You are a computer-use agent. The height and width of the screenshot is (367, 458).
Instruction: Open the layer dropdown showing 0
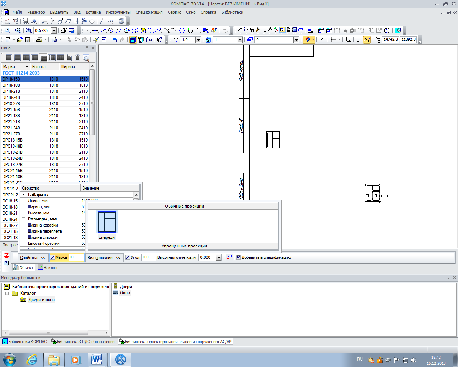pyautogui.click(x=296, y=40)
